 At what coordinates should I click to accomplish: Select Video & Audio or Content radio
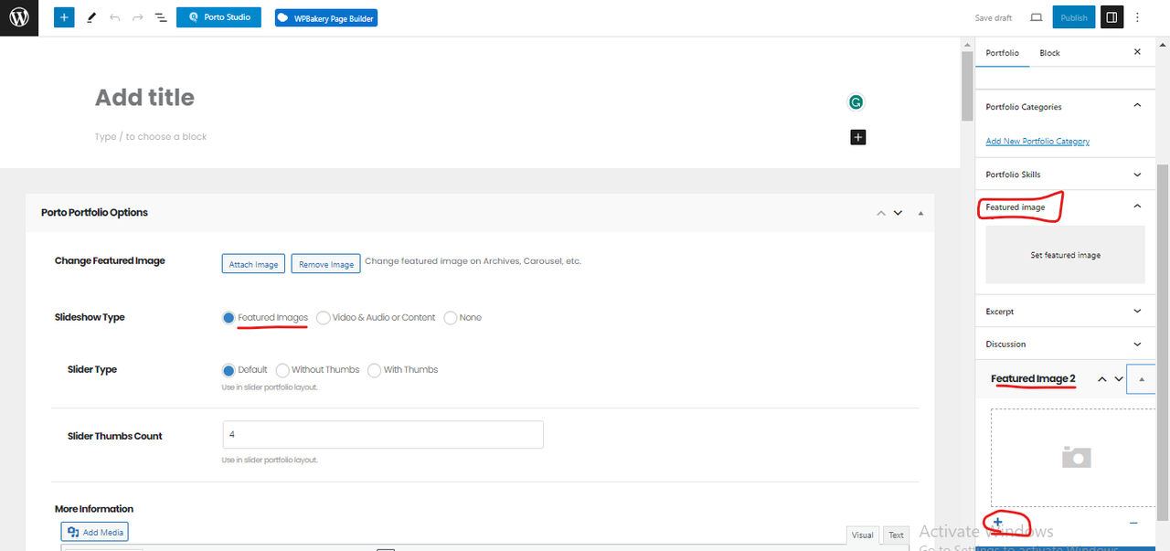324,318
